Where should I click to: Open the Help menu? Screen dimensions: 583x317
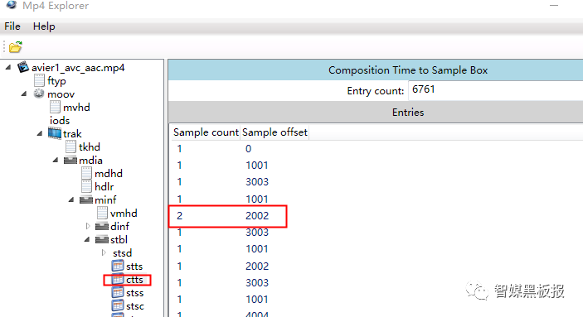click(44, 26)
